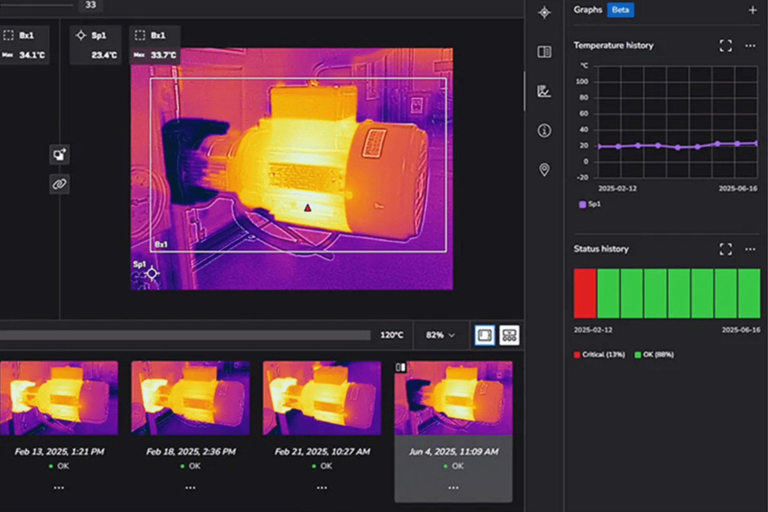Open the Graphs panel icon in sidebar
768x512 pixels.
tap(544, 90)
